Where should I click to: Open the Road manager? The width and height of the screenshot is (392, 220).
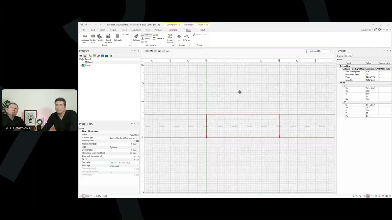coord(108,38)
